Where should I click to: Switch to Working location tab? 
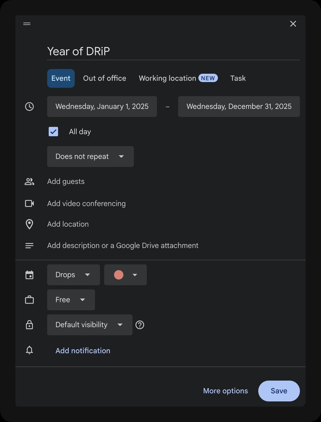(167, 78)
